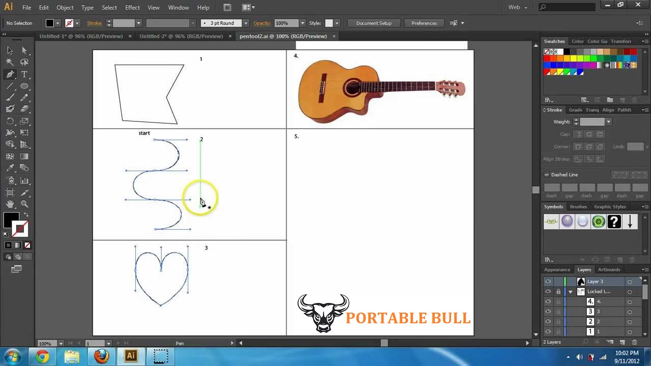Image resolution: width=651 pixels, height=366 pixels.
Task: Grab the Hand tool
Action: (10, 204)
